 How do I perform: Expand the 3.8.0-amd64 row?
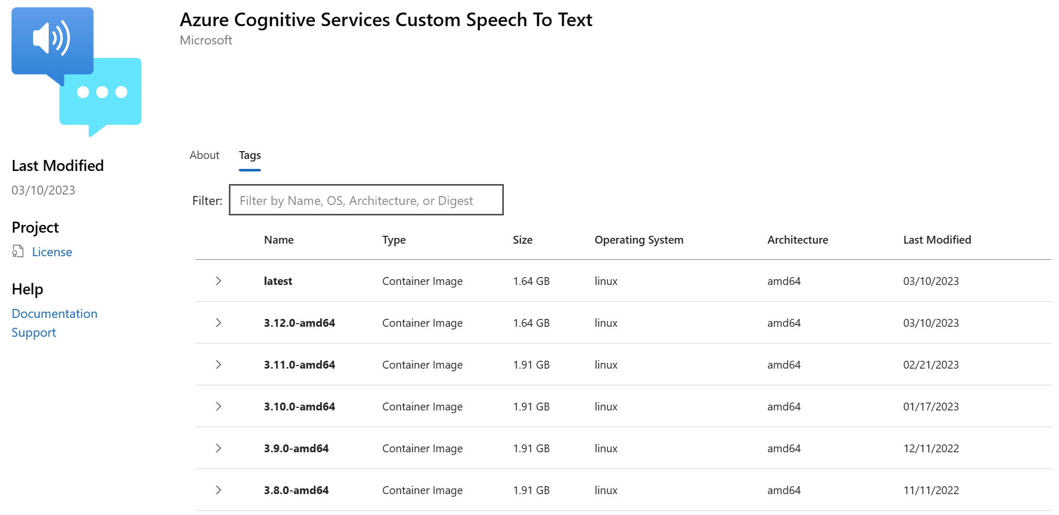(x=218, y=490)
